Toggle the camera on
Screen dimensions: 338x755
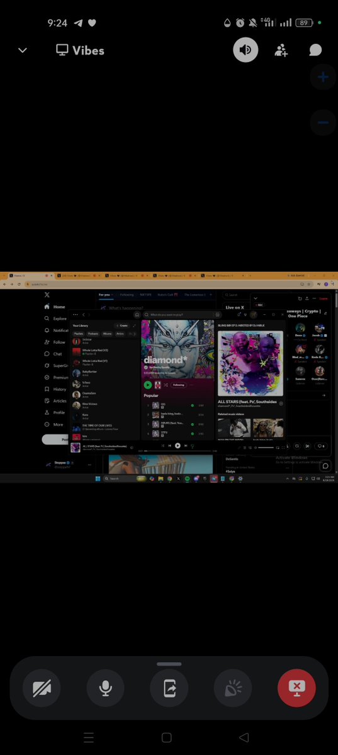42,688
